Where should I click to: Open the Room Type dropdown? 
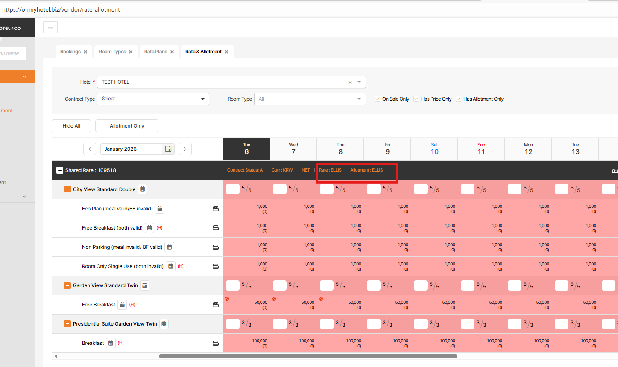310,99
